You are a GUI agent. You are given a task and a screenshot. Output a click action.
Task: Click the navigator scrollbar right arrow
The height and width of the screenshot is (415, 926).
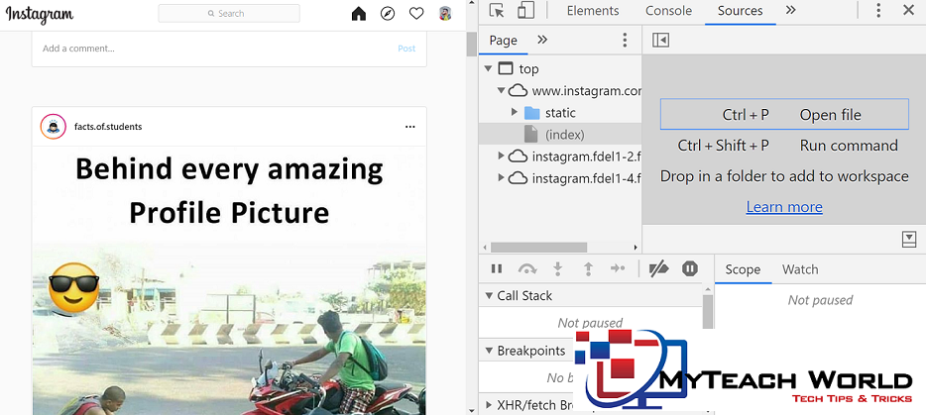pyautogui.click(x=637, y=248)
